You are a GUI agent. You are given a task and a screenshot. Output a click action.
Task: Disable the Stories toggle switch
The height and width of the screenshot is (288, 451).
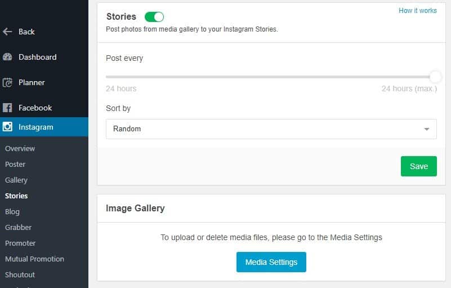[154, 17]
